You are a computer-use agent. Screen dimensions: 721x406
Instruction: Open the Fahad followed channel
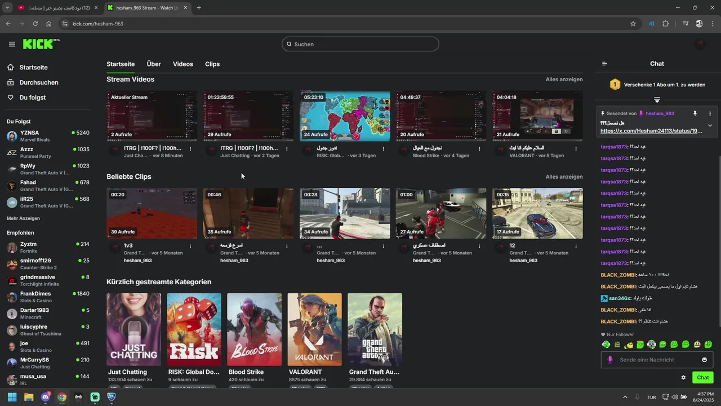pos(48,186)
